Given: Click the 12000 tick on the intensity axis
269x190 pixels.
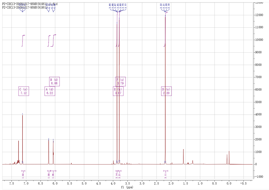Looking at the screenshot, I should (x=260, y=15).
